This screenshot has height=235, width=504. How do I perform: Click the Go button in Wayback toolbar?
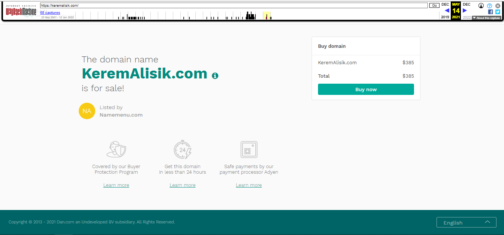(x=434, y=5)
